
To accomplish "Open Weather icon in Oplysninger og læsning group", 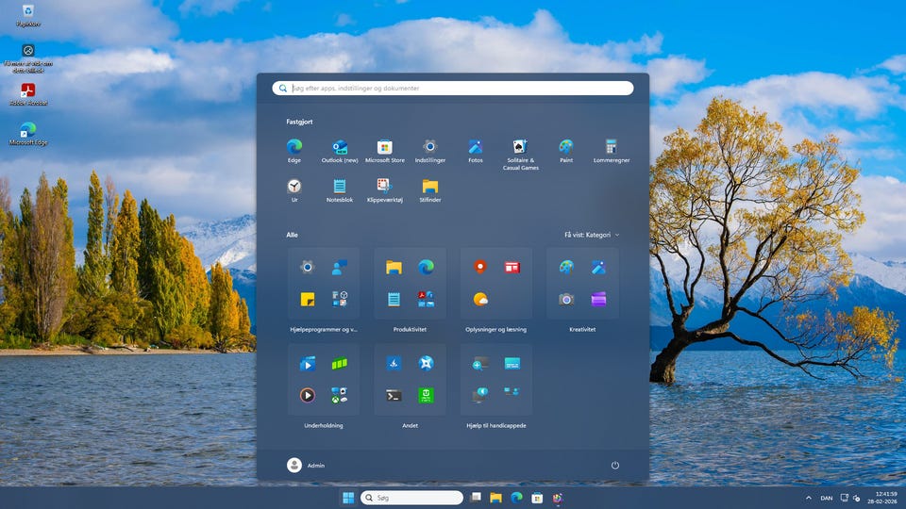I will click(x=480, y=299).
